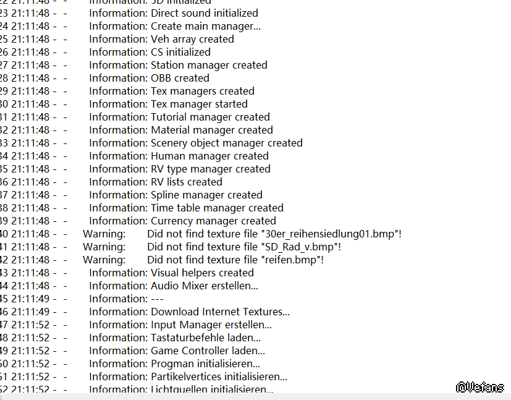Click the "reifen.bmp" texture warning line

[x=235, y=260]
